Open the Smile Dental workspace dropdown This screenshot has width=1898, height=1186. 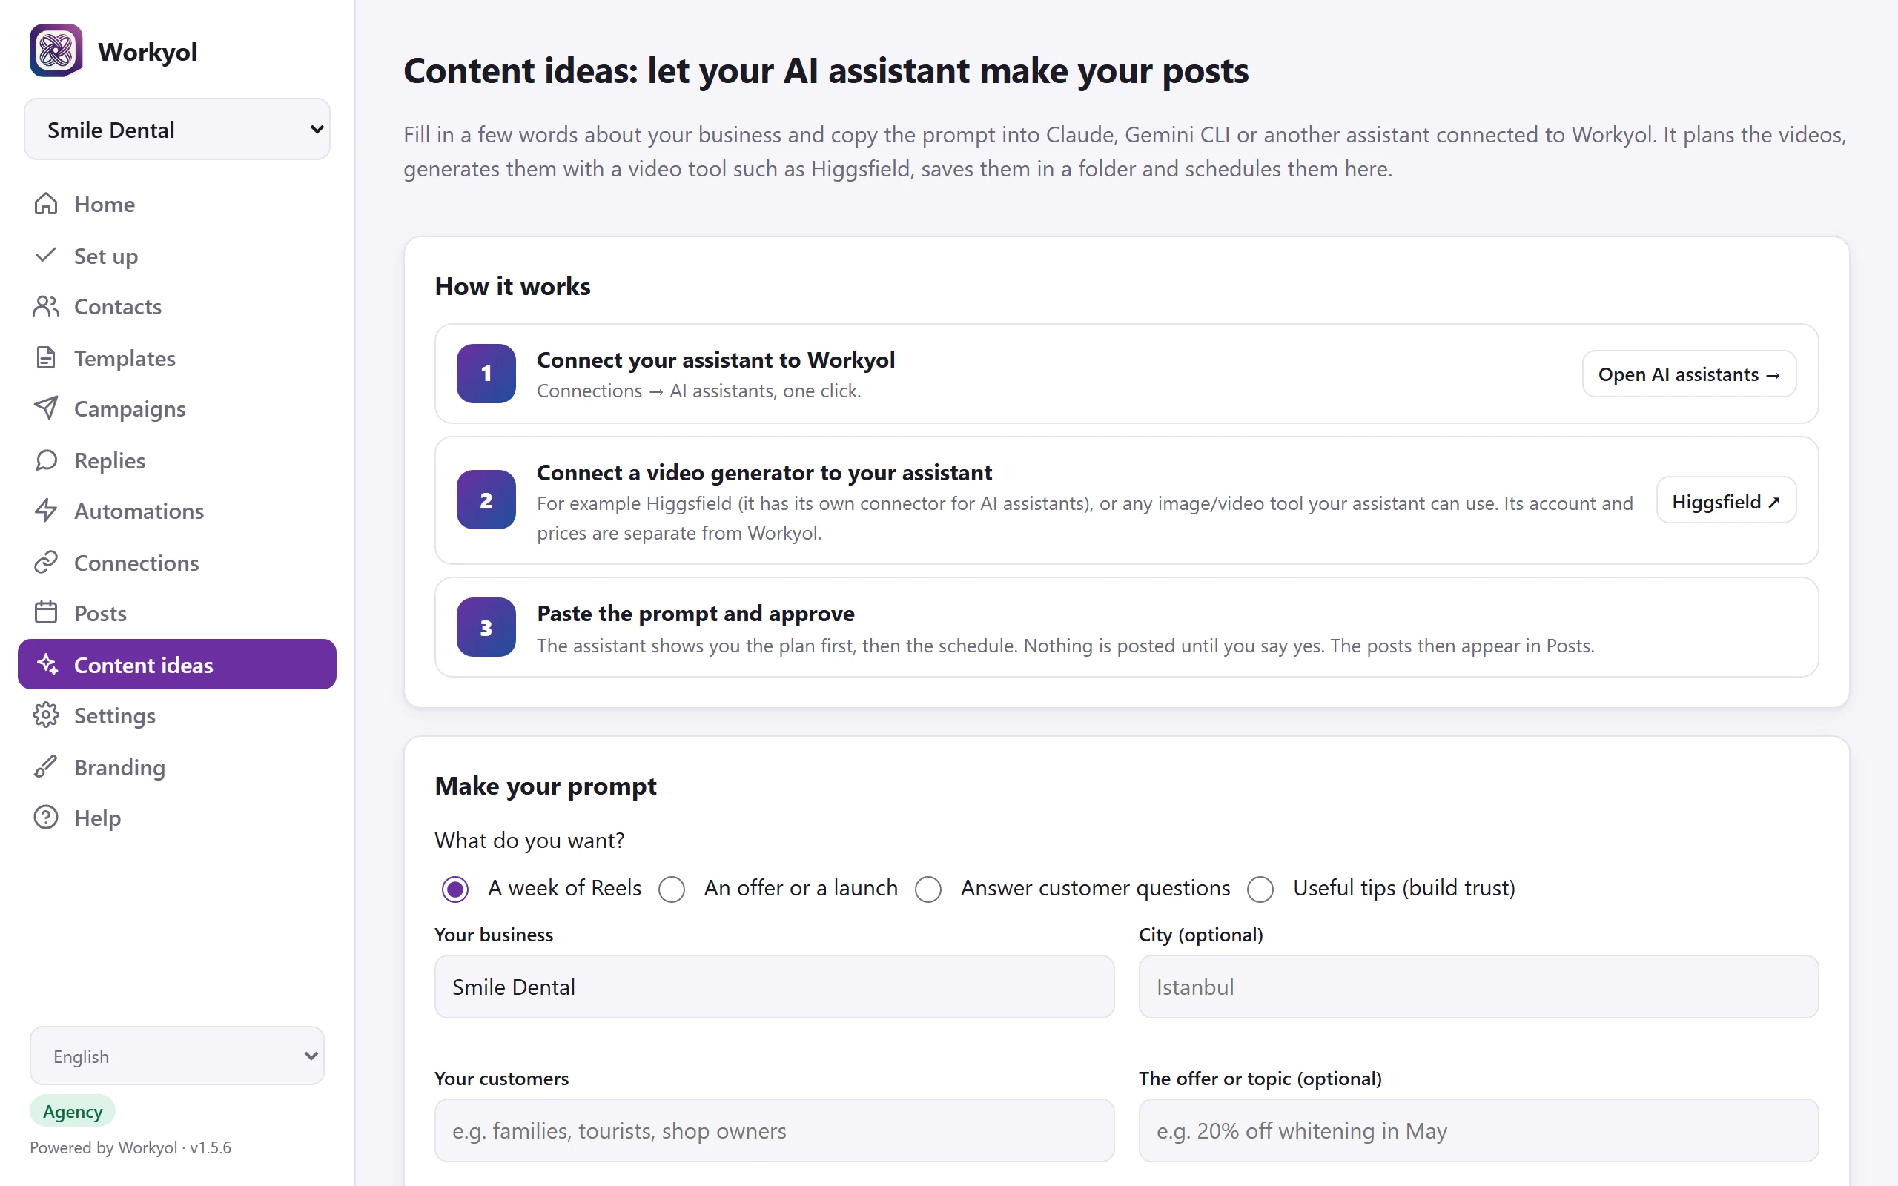177,130
